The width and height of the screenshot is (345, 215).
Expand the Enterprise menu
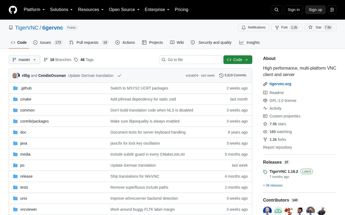157,10
